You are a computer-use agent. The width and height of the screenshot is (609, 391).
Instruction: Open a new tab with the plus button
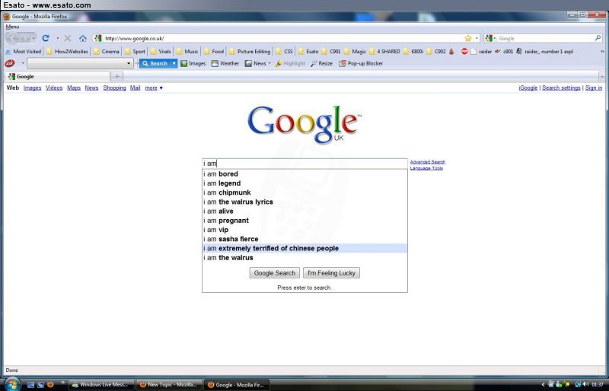point(116,77)
